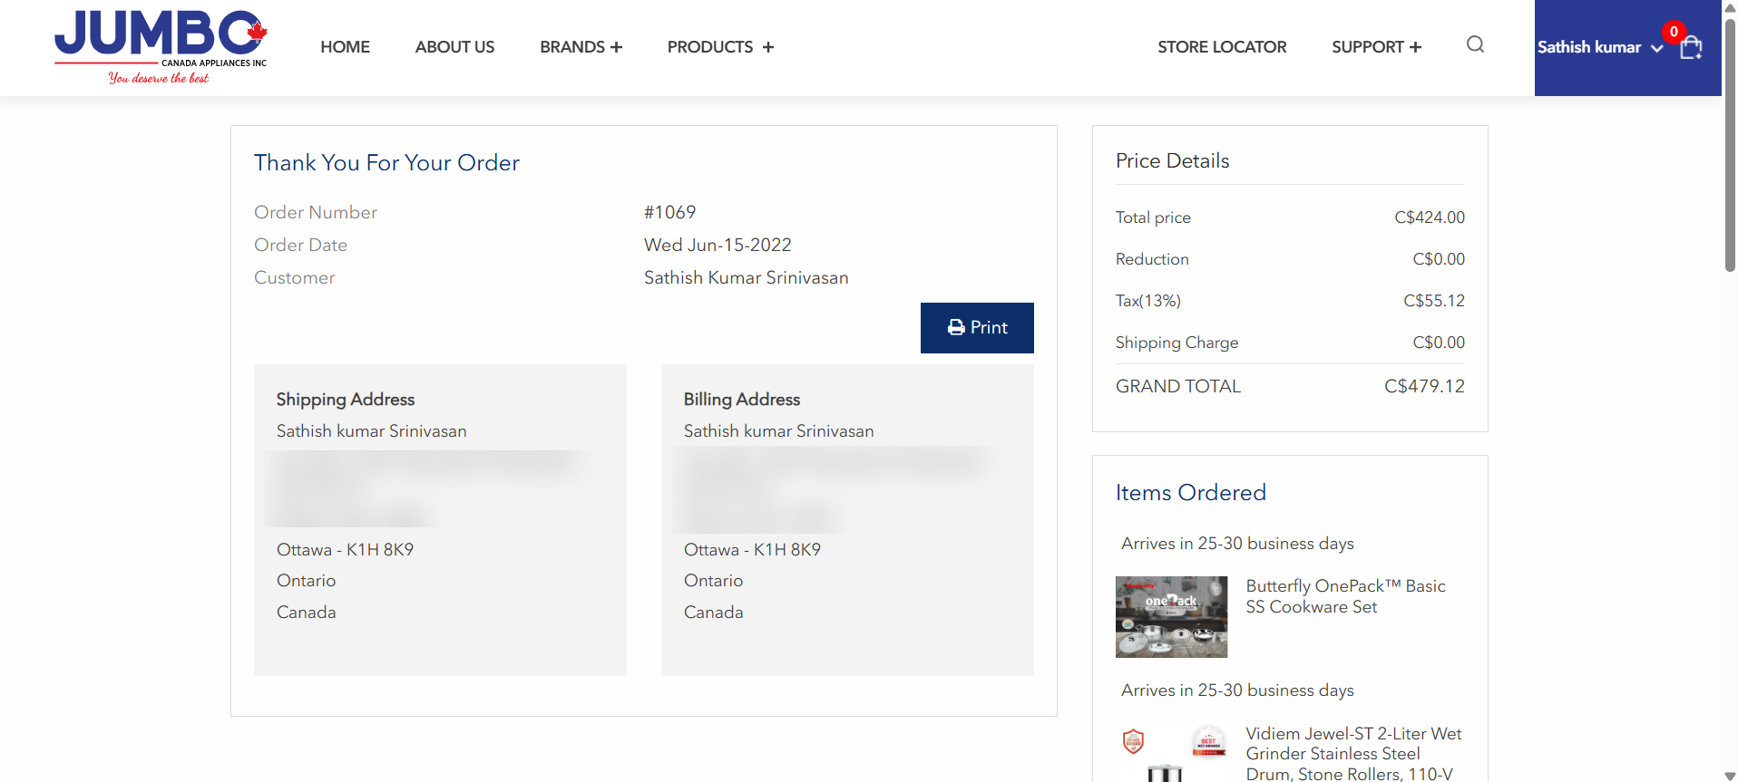1738x782 pixels.
Task: Click Vidiem Jewel-ST Wet Grinder product title
Action: 1353,754
